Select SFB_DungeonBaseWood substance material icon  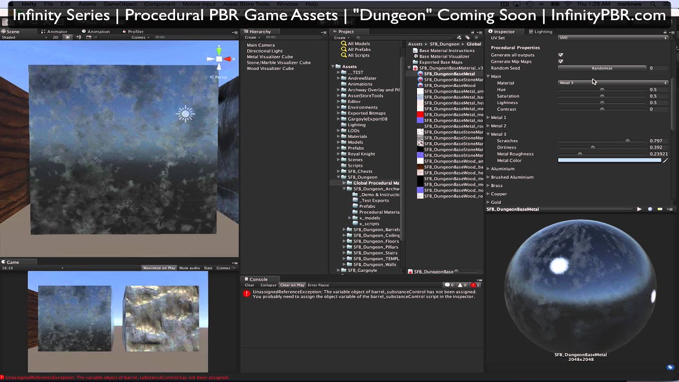[421, 85]
